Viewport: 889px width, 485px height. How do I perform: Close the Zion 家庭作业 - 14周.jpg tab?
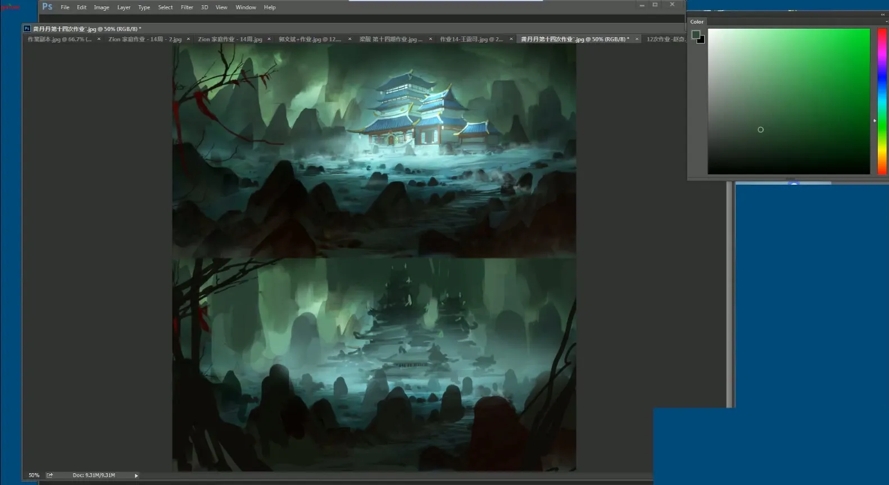click(269, 39)
